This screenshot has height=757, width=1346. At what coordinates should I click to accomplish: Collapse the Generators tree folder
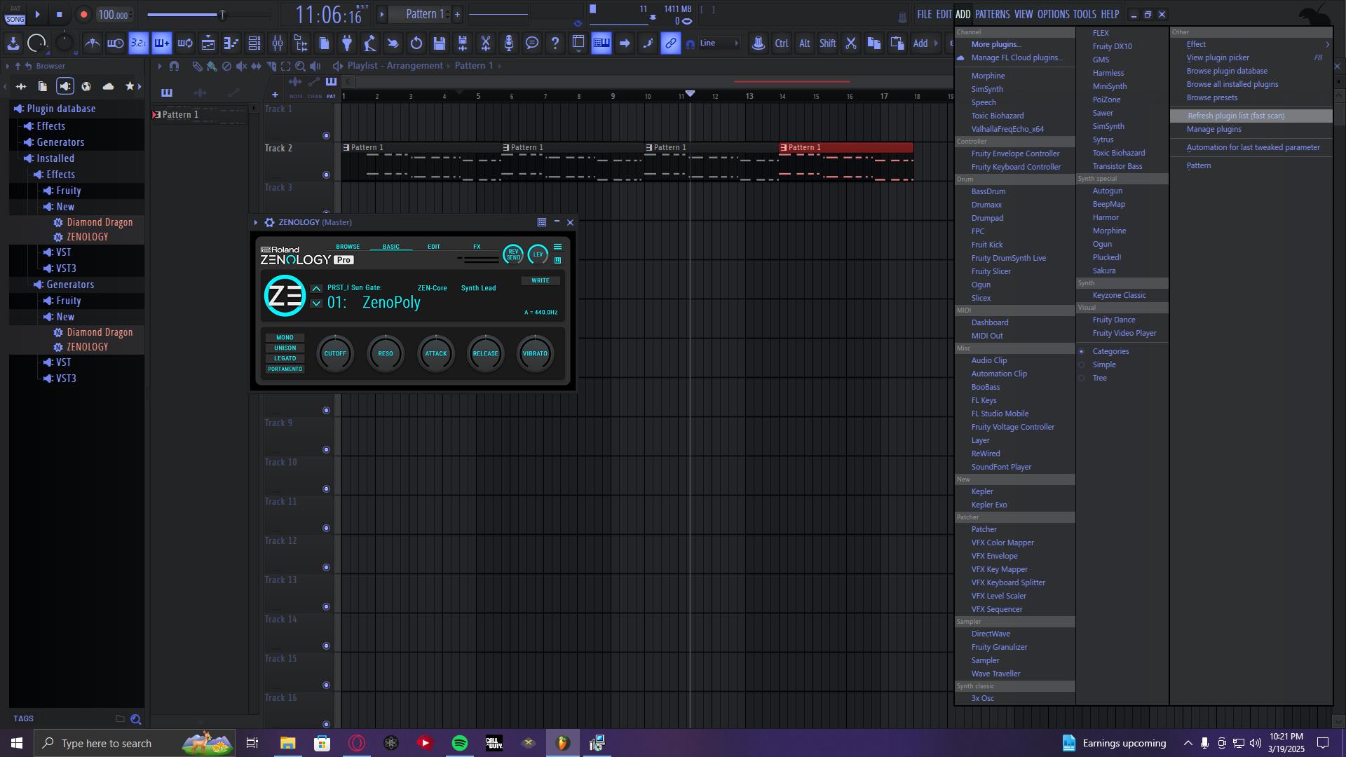pyautogui.click(x=70, y=285)
